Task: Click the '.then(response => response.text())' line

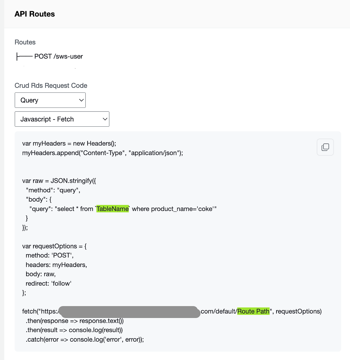Action: (x=75, y=321)
